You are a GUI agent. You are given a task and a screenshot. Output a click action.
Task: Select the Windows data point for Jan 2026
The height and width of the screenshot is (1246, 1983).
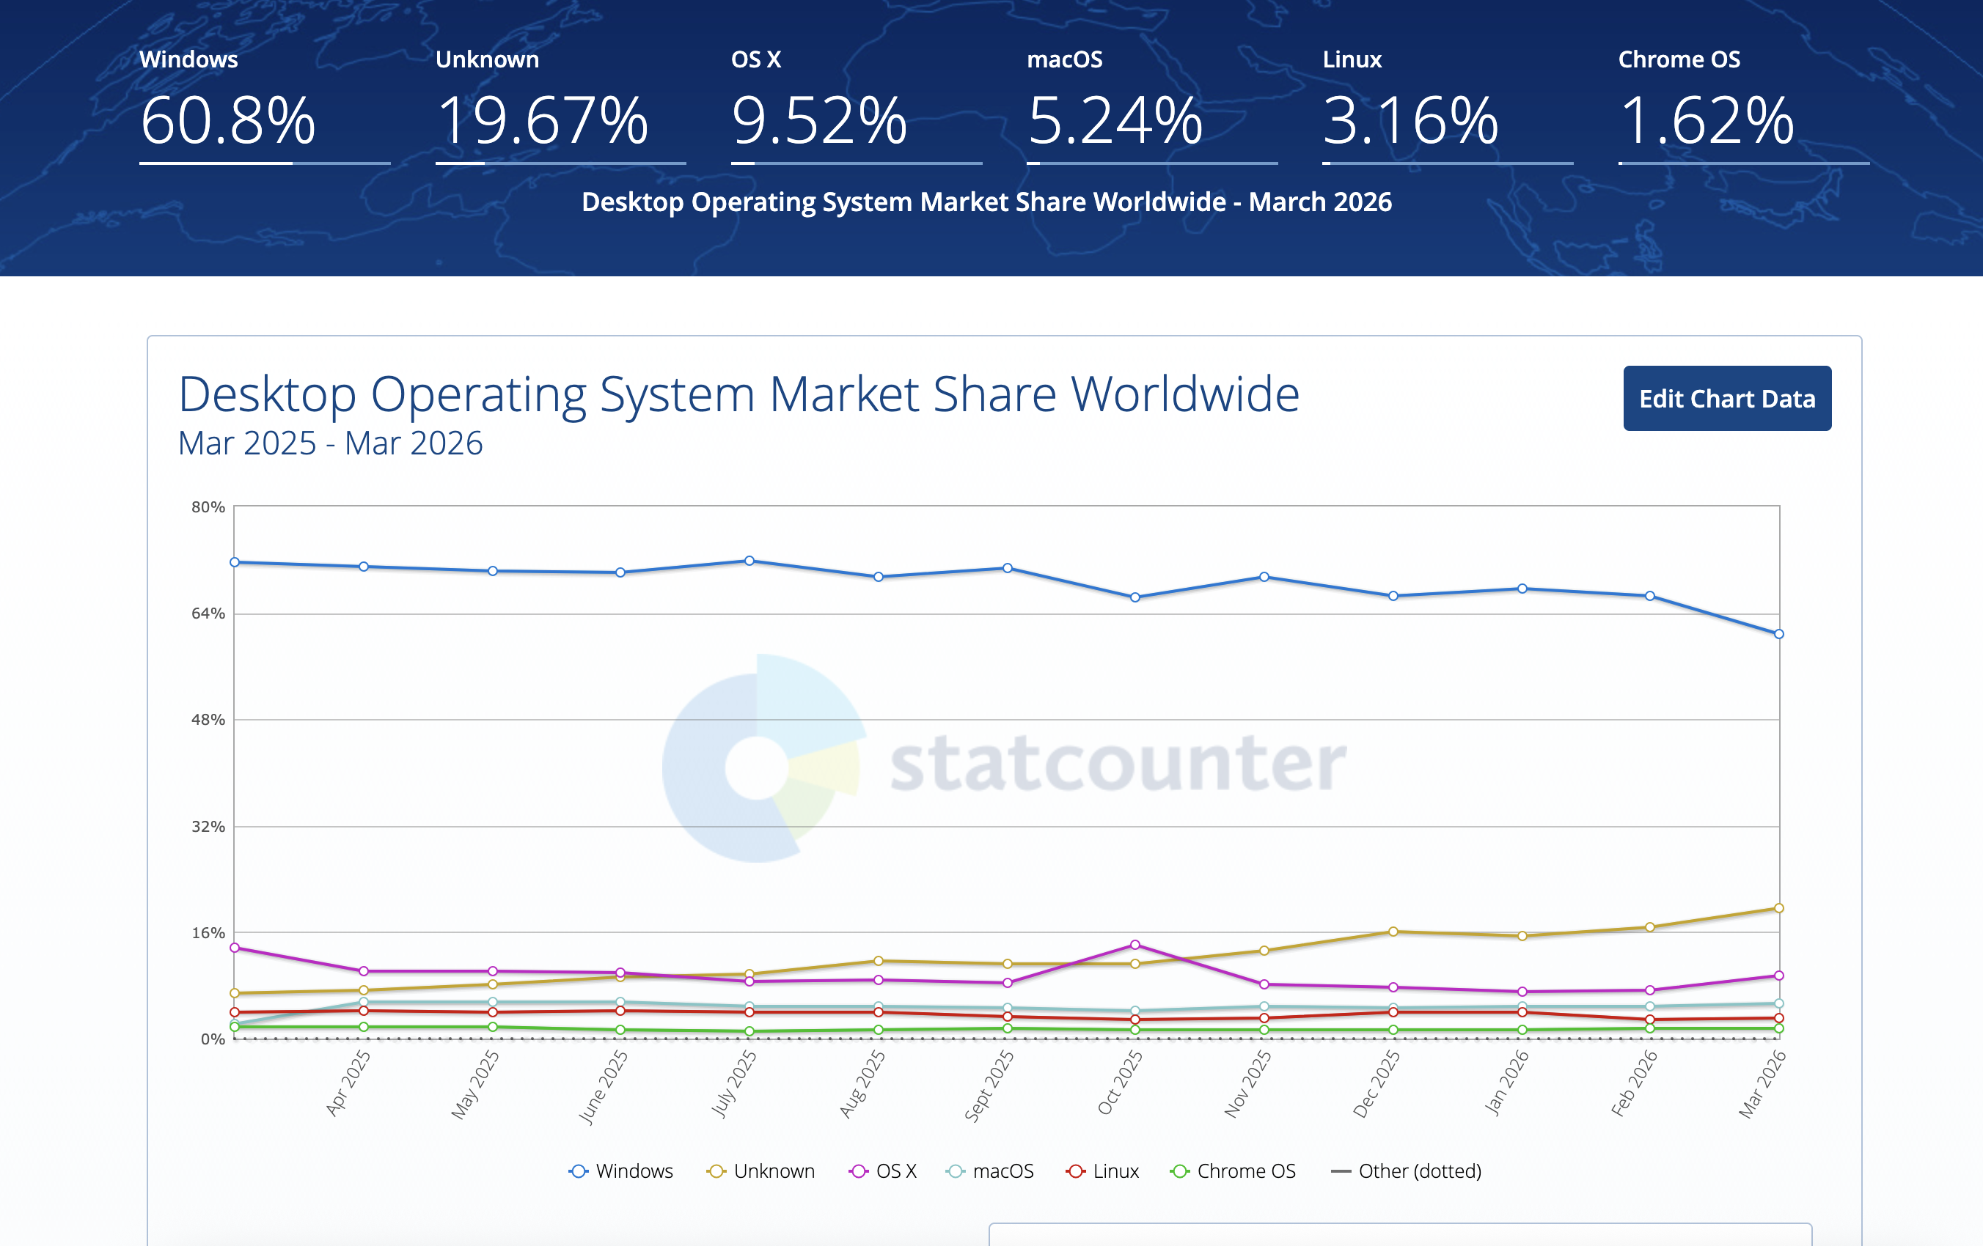coord(1522,589)
